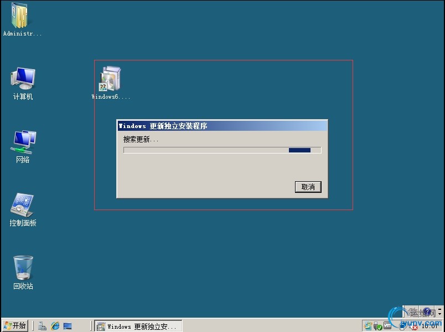
Task: Click the Windows Update tray icon
Action: pos(368,326)
